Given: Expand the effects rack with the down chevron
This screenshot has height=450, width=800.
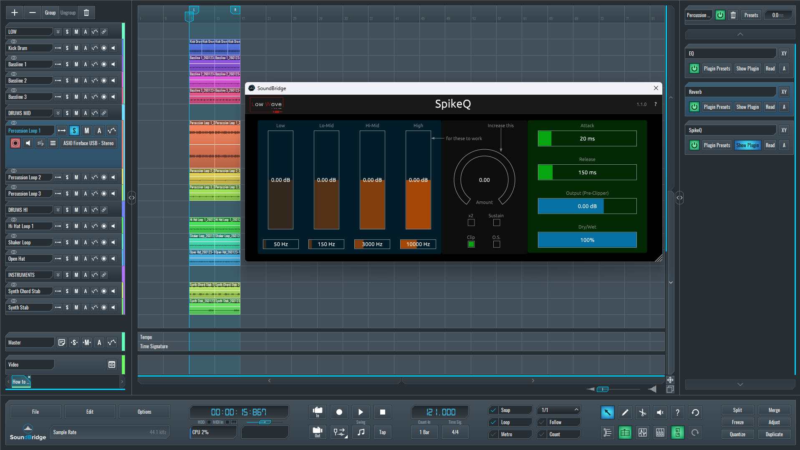Looking at the screenshot, I should 740,384.
